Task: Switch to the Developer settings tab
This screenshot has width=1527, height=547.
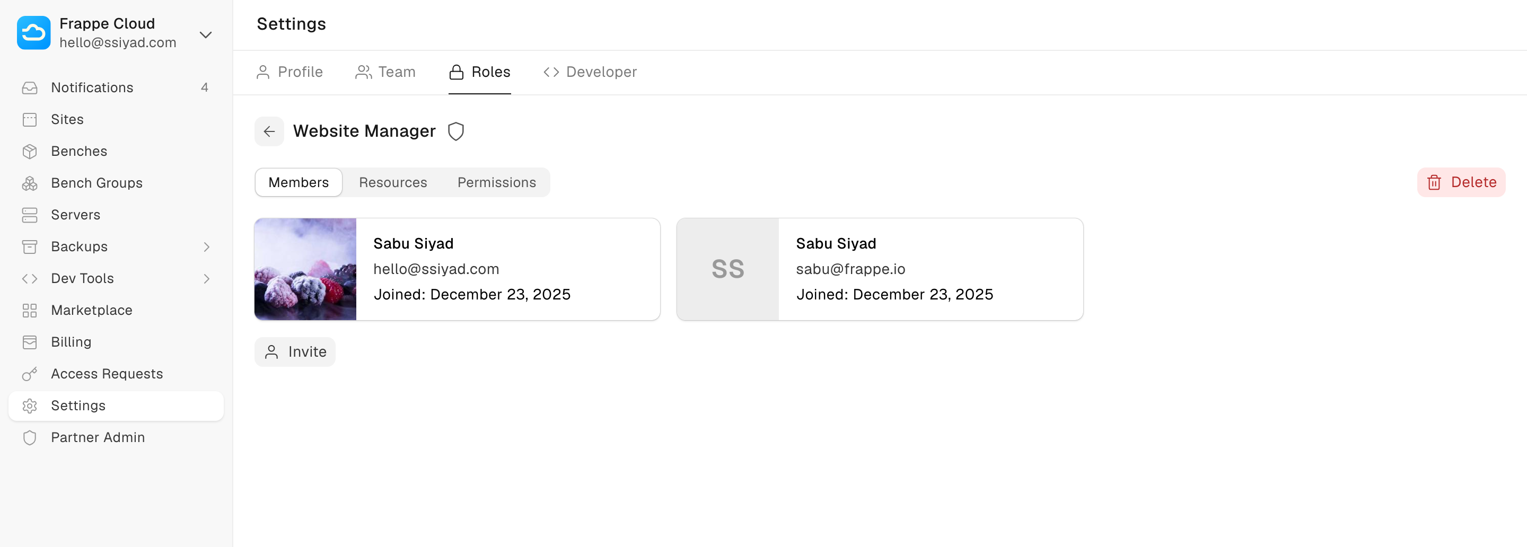Action: point(590,72)
